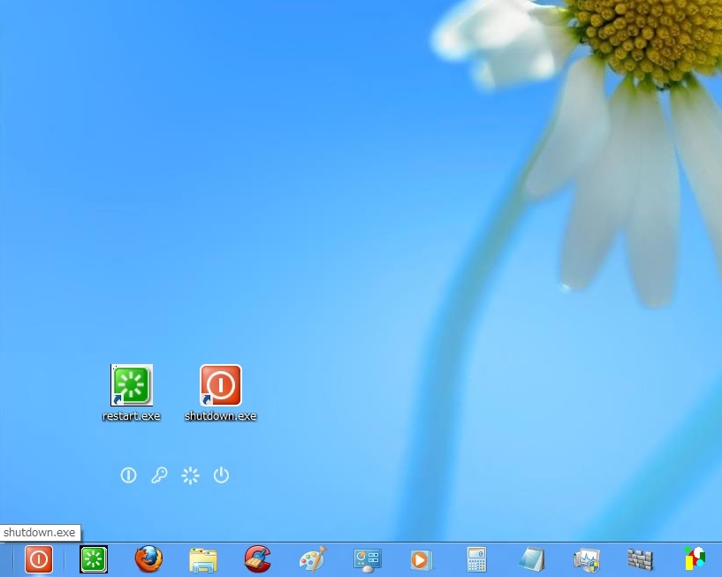
Task: Click the white circled-line icon on desktop
Action: (x=128, y=475)
